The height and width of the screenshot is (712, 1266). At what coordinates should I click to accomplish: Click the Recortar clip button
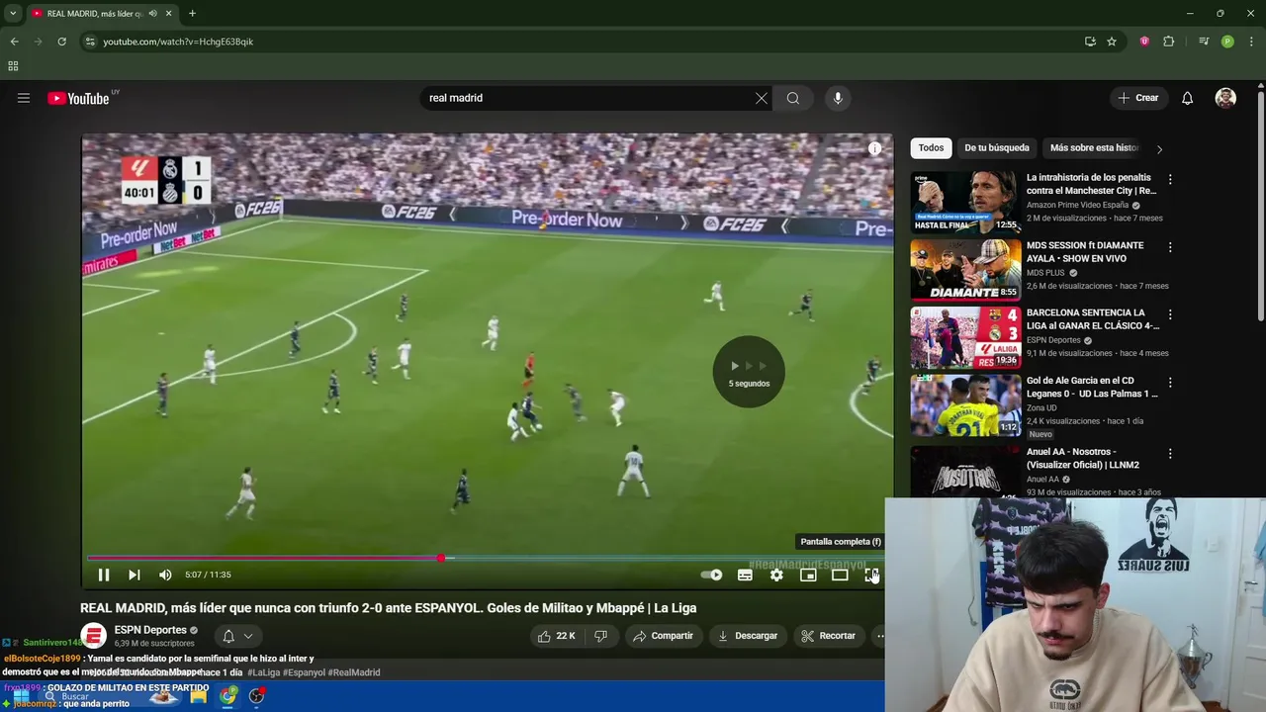coord(829,636)
